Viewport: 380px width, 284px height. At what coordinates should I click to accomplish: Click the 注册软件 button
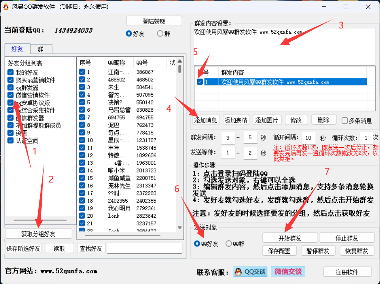(347, 272)
